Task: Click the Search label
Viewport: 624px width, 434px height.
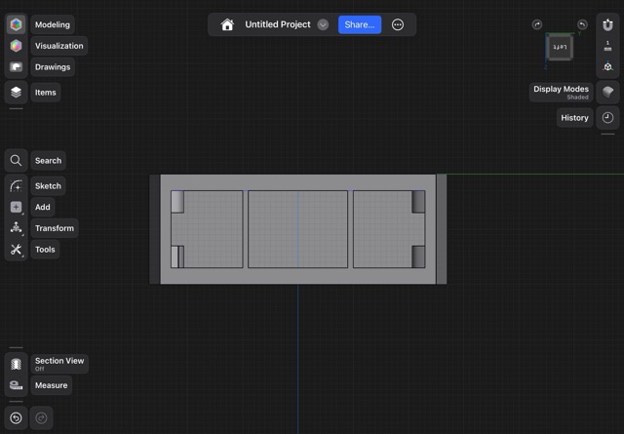Action: (x=48, y=161)
